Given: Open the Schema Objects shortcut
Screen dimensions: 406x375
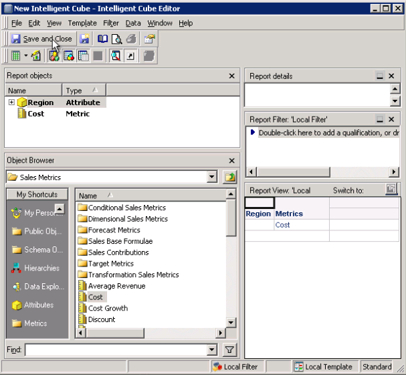Looking at the screenshot, I should pyautogui.click(x=37, y=250).
